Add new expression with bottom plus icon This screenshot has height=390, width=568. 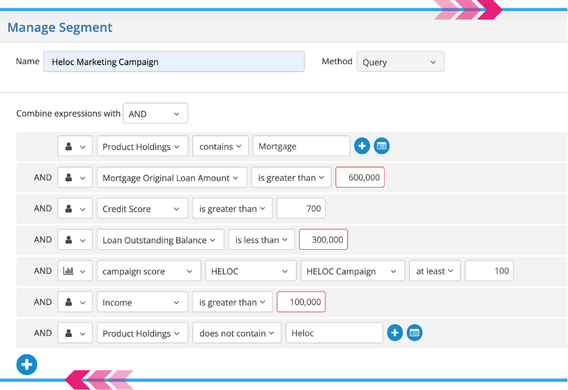click(x=26, y=364)
